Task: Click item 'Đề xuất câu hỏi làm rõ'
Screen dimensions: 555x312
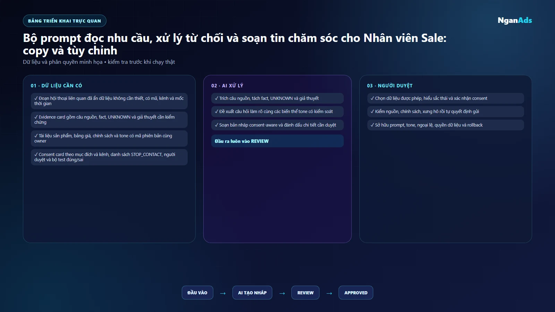Action: pos(277,111)
